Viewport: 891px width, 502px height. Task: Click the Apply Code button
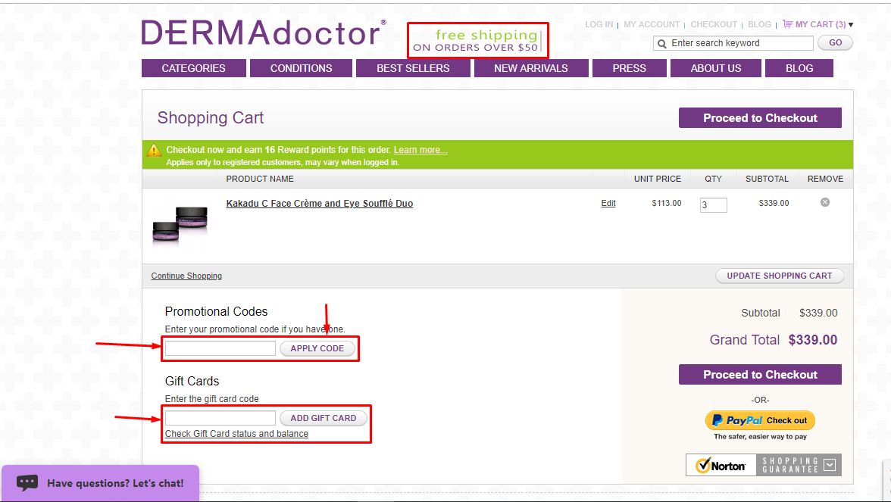point(317,348)
